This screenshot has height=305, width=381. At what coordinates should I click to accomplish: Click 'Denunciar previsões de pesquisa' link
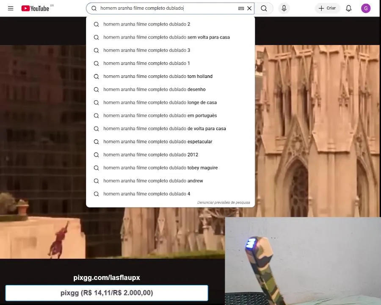pos(224,202)
